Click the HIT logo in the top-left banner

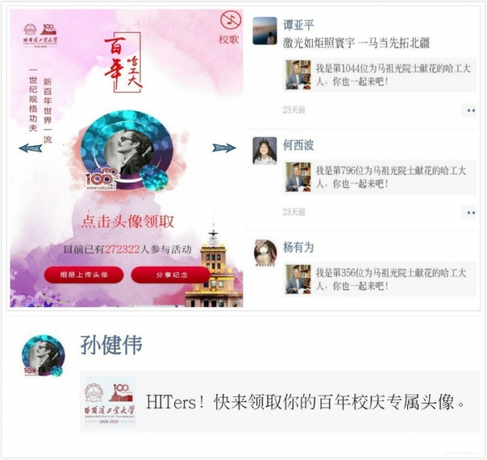(x=40, y=36)
